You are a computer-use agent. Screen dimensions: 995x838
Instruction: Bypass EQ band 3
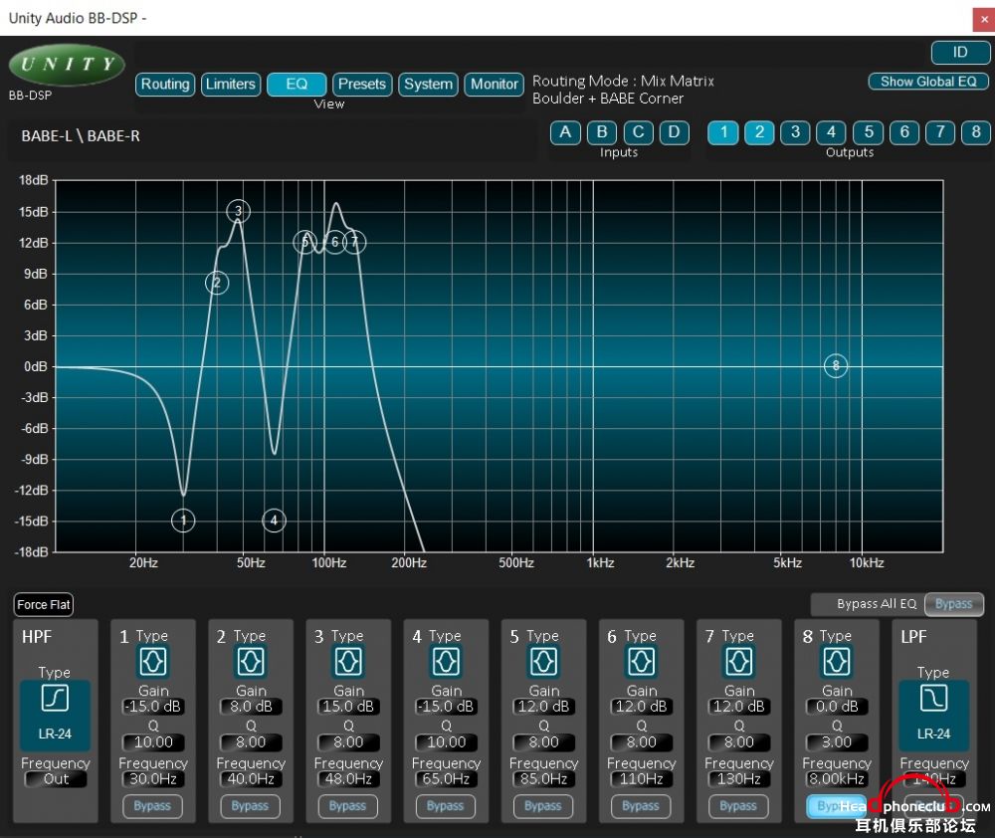coord(347,806)
